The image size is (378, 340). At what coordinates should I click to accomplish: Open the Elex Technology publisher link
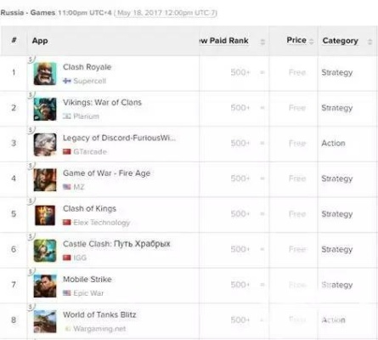(102, 223)
